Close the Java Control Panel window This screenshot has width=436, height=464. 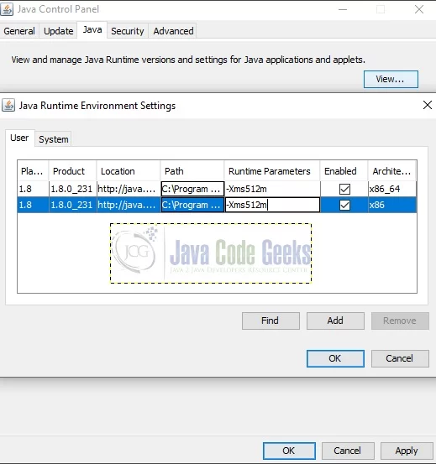pyautogui.click(x=419, y=9)
